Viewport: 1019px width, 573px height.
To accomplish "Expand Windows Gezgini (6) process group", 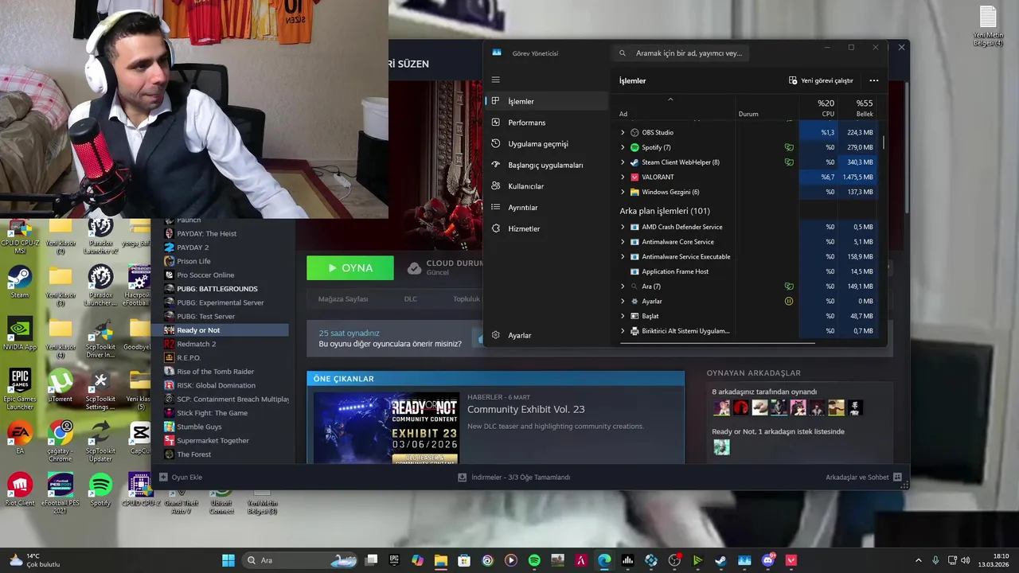I will point(623,192).
